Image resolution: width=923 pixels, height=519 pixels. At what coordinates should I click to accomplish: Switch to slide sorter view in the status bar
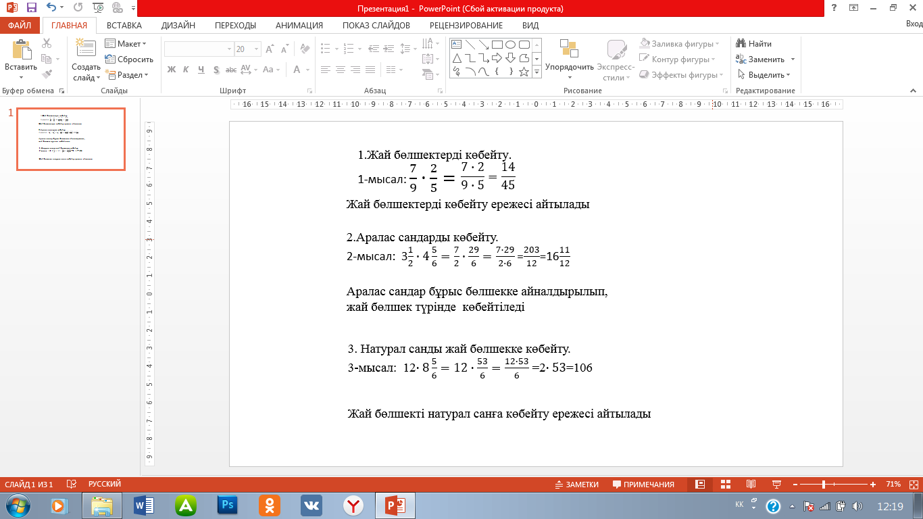coord(725,485)
